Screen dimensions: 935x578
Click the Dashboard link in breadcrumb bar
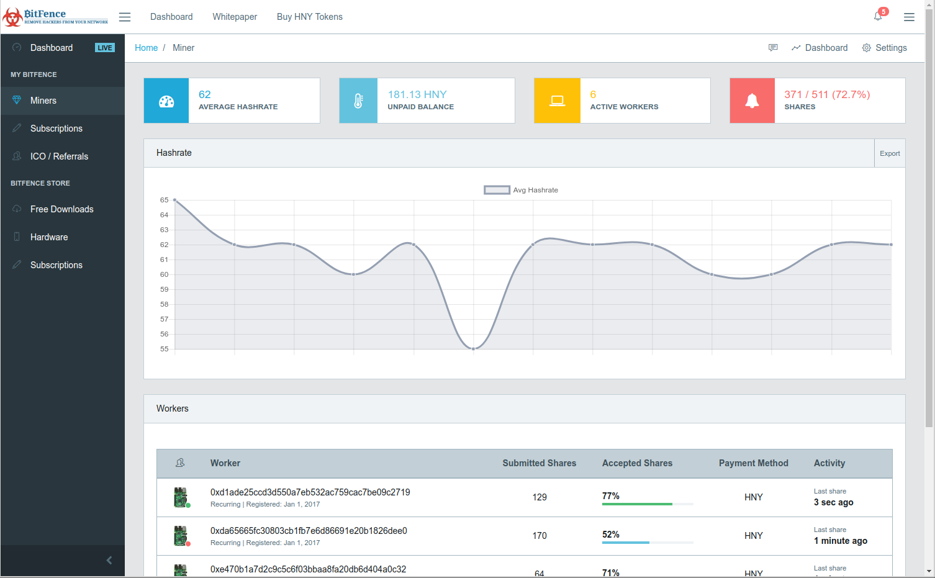click(x=826, y=48)
